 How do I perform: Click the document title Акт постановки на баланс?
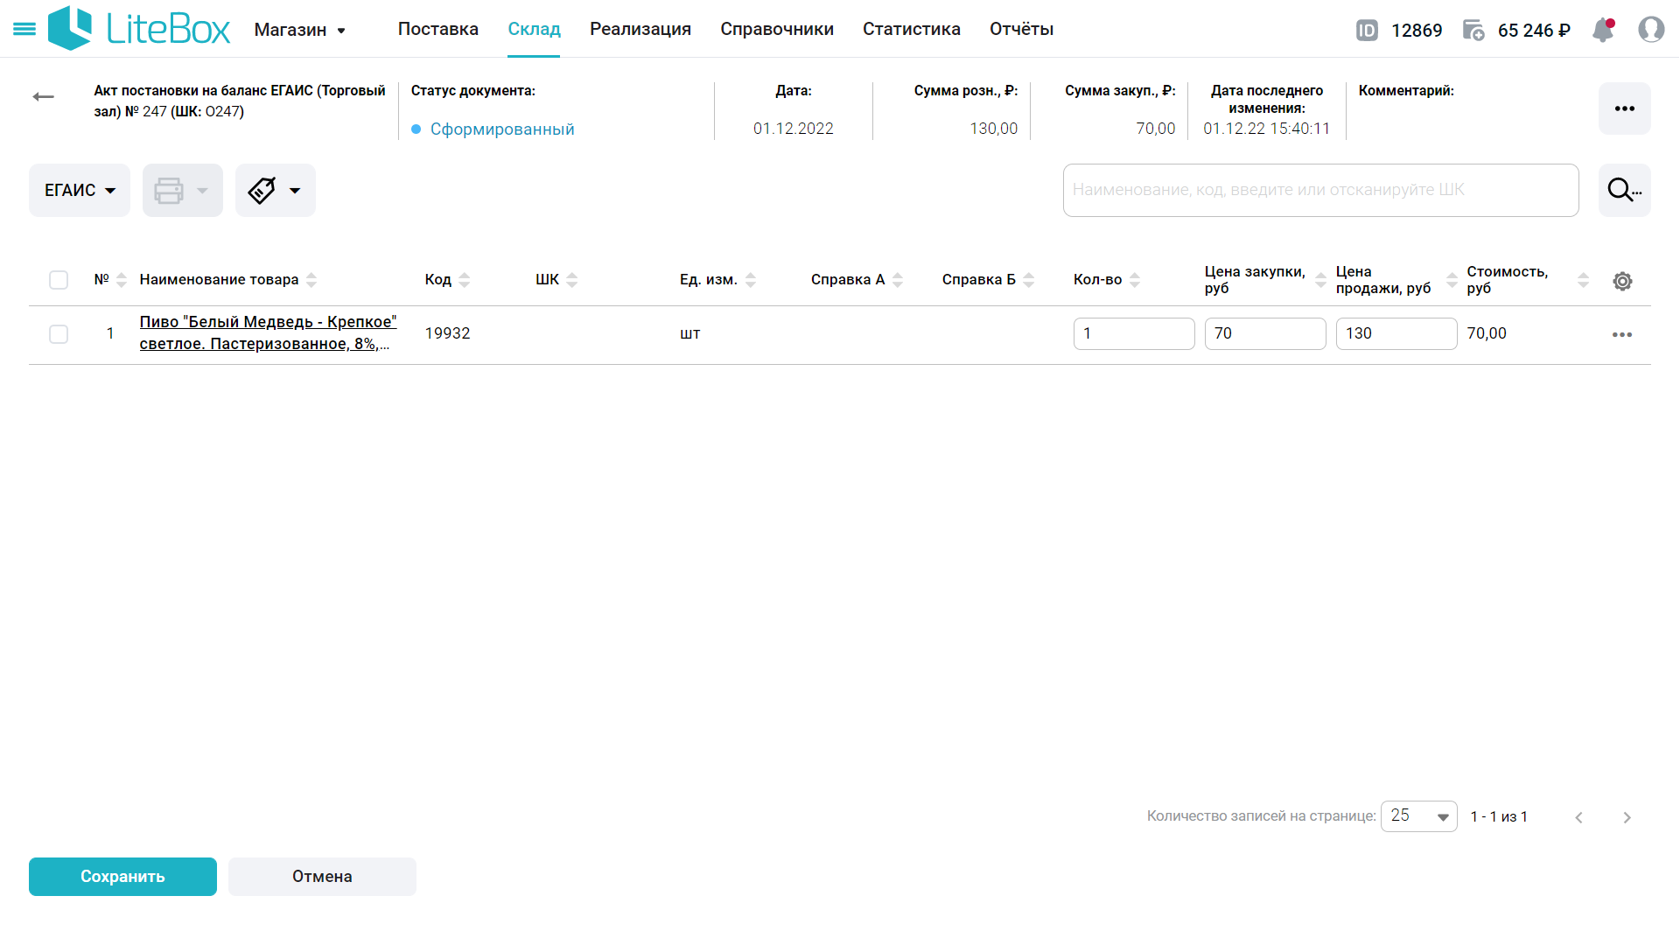point(240,101)
